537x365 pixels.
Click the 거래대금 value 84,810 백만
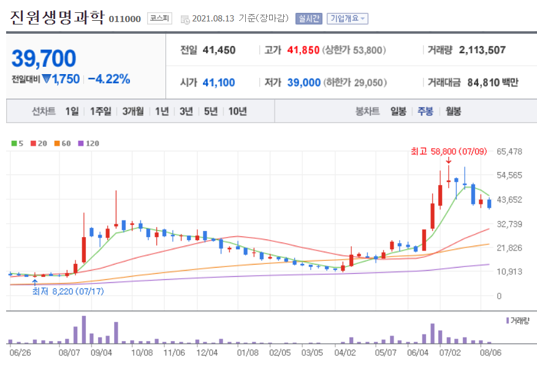click(x=492, y=83)
